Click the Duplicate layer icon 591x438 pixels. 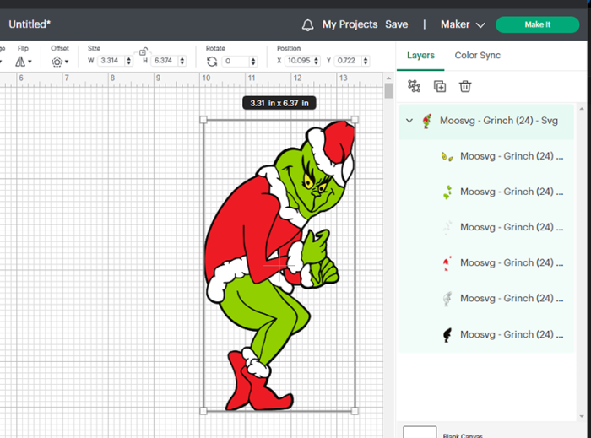(440, 86)
